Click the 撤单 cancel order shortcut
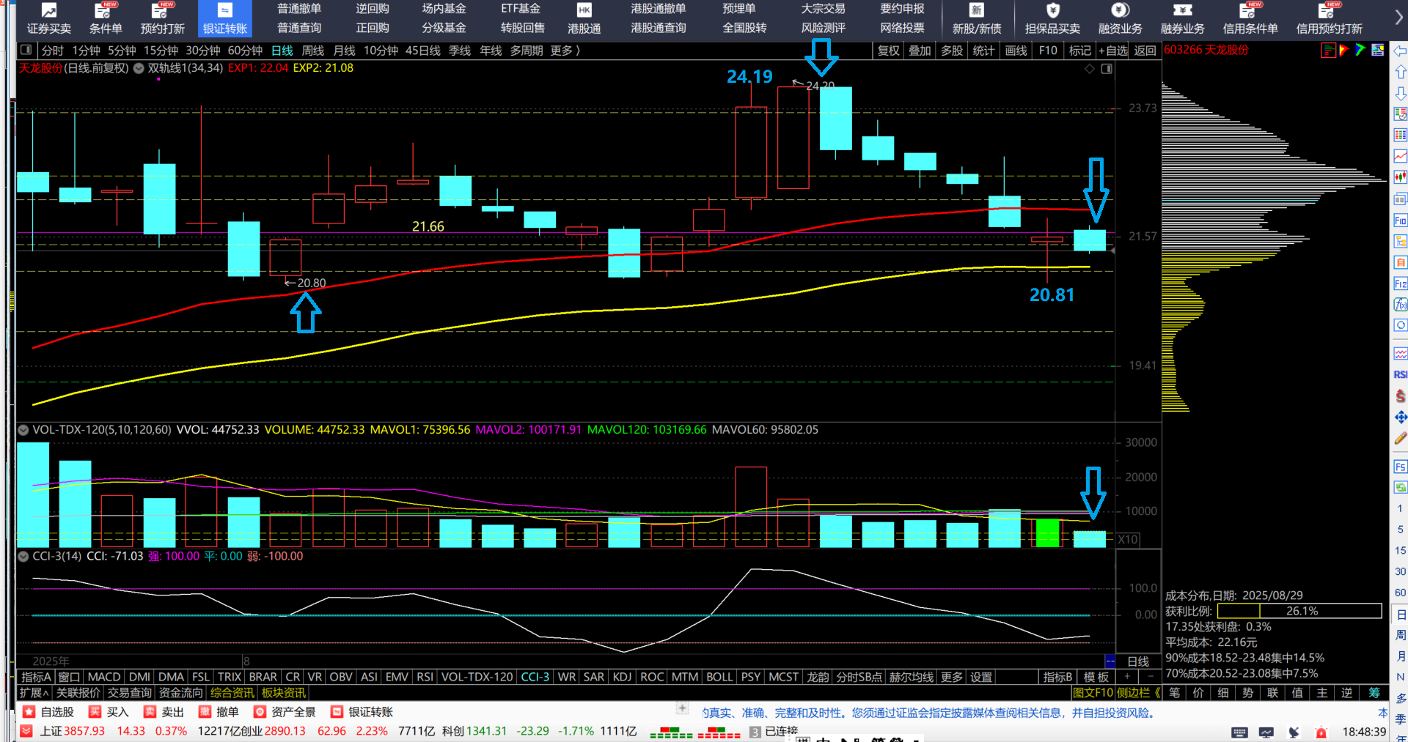Viewport: 1408px width, 742px height. point(219,712)
